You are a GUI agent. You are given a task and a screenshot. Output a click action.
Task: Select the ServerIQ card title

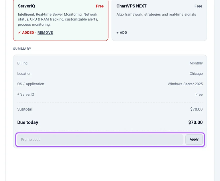26,6
